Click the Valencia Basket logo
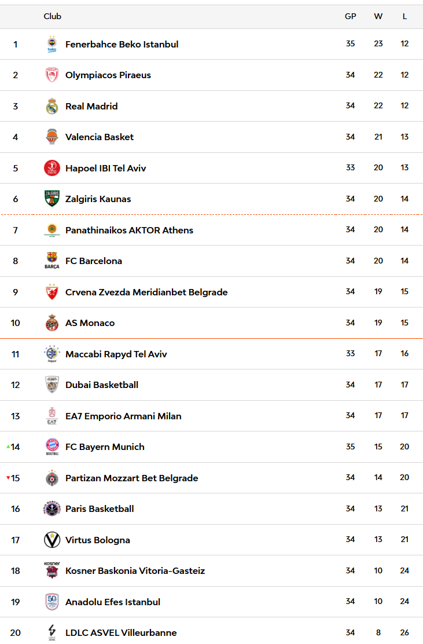 tap(52, 137)
